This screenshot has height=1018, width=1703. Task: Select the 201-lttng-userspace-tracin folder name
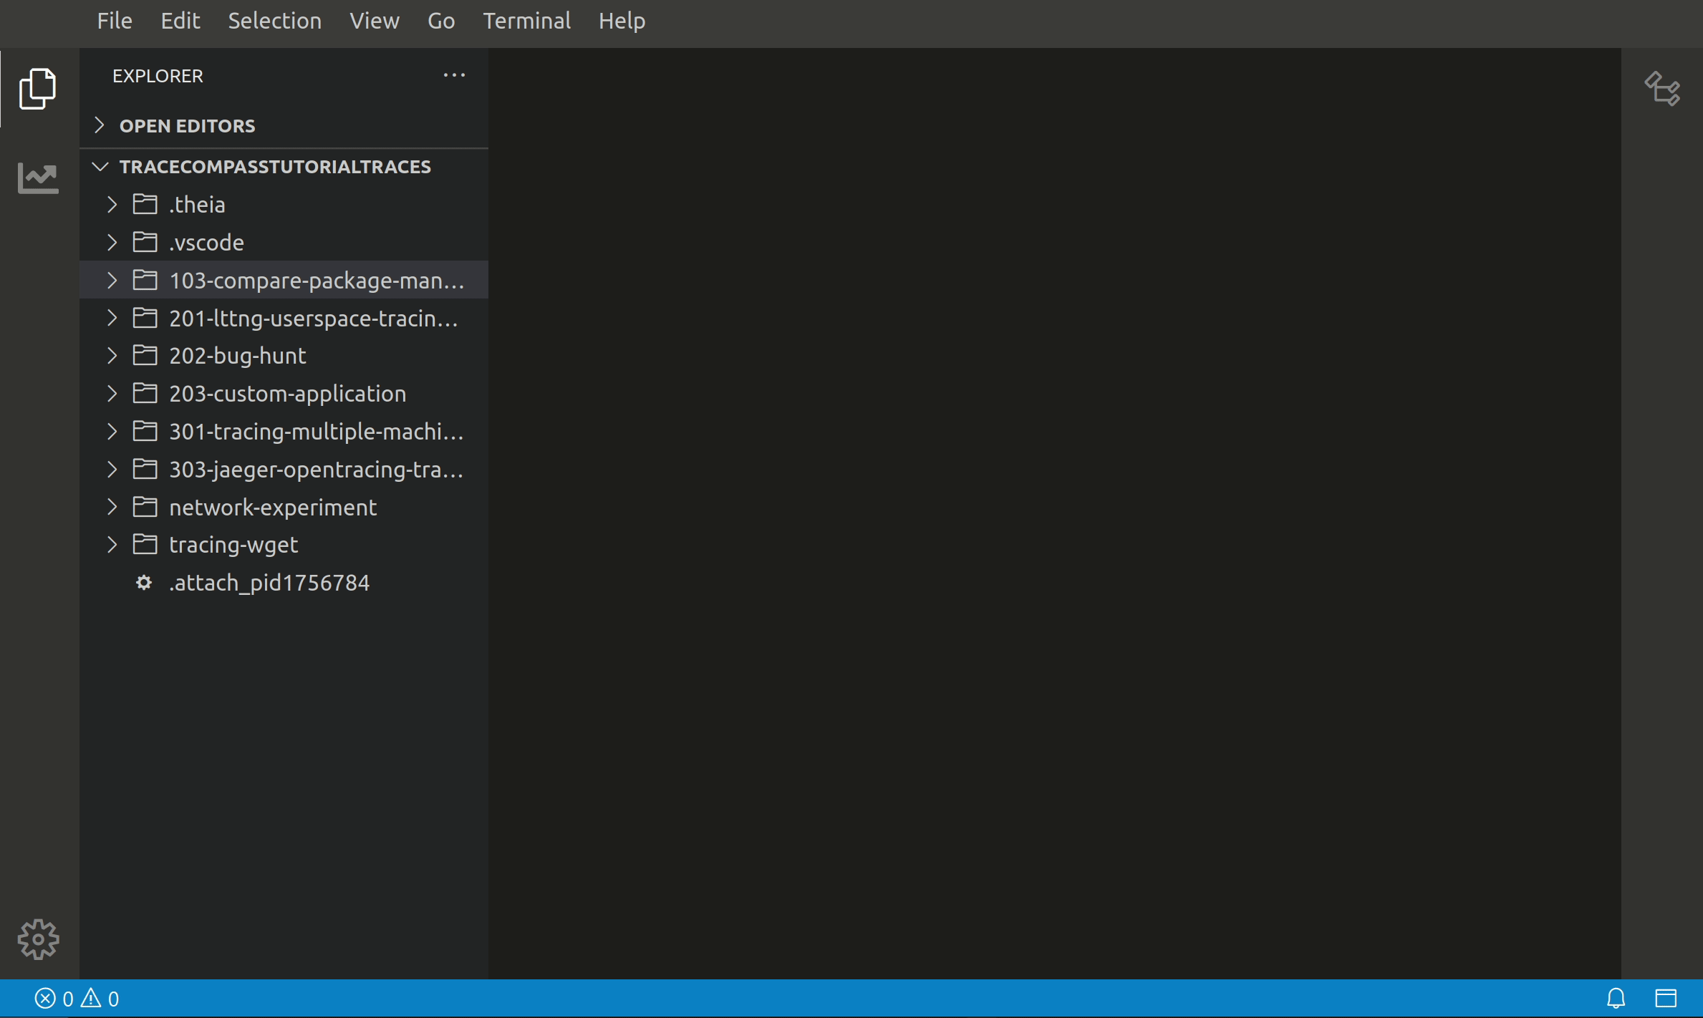(x=314, y=318)
